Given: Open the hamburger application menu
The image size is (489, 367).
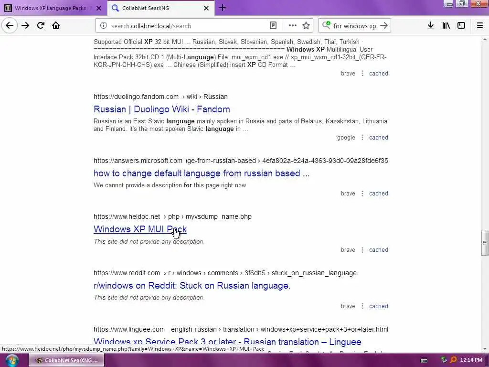Looking at the screenshot, I should click(480, 26).
